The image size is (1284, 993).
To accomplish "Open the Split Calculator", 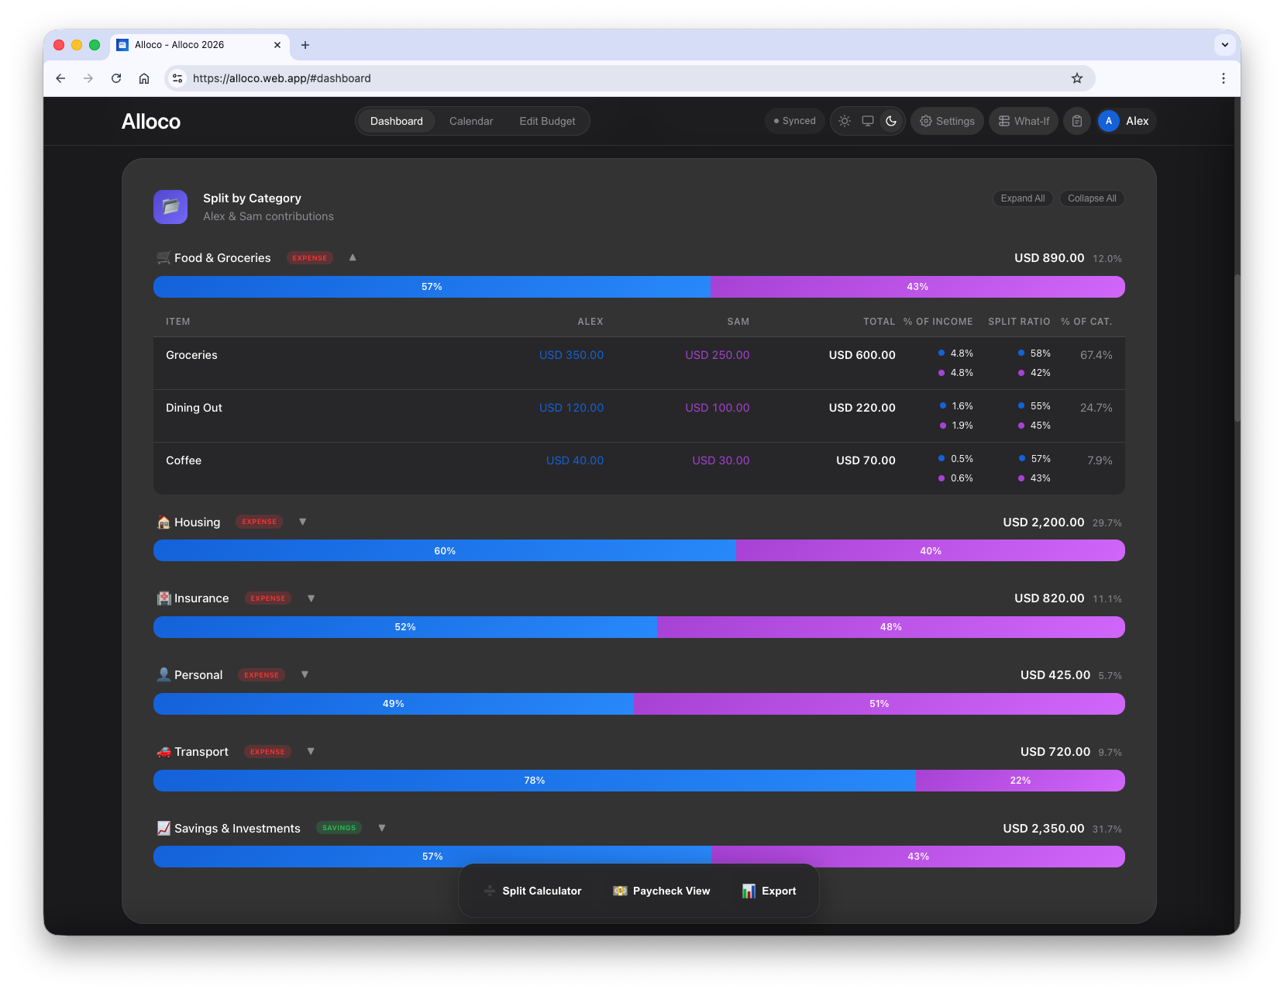I will [532, 891].
